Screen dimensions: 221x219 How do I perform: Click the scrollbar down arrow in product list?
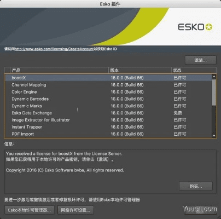pyautogui.click(x=214, y=136)
